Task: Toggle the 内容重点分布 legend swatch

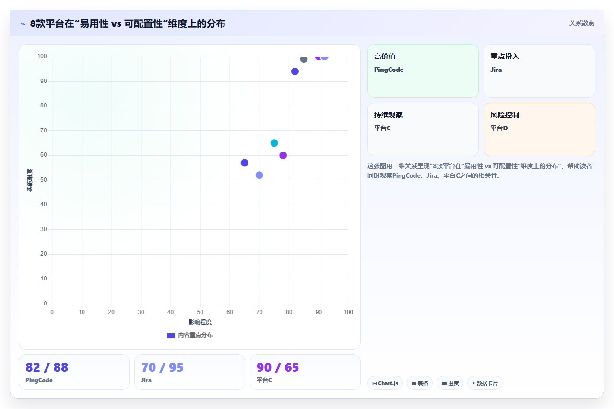Action: point(171,335)
